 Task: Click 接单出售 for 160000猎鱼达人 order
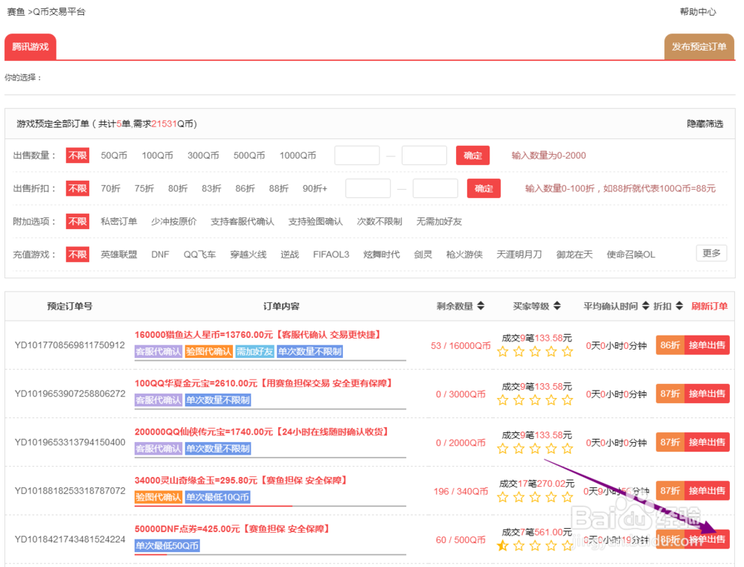click(707, 345)
